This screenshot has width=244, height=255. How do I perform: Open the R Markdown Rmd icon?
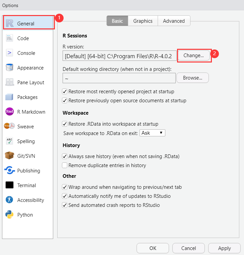point(9,112)
